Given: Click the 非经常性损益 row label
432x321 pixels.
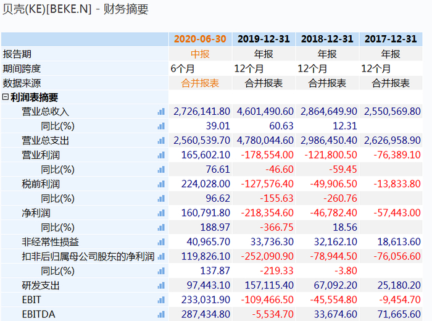Looking at the screenshot, I should [x=50, y=242].
